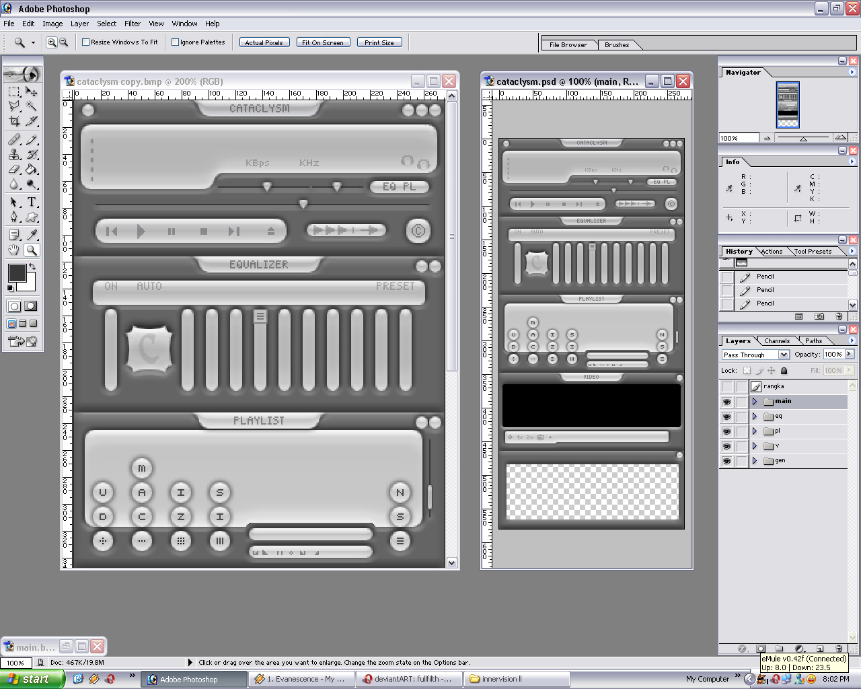861x689 pixels.
Task: Open the Tool Presets tab
Action: click(813, 252)
